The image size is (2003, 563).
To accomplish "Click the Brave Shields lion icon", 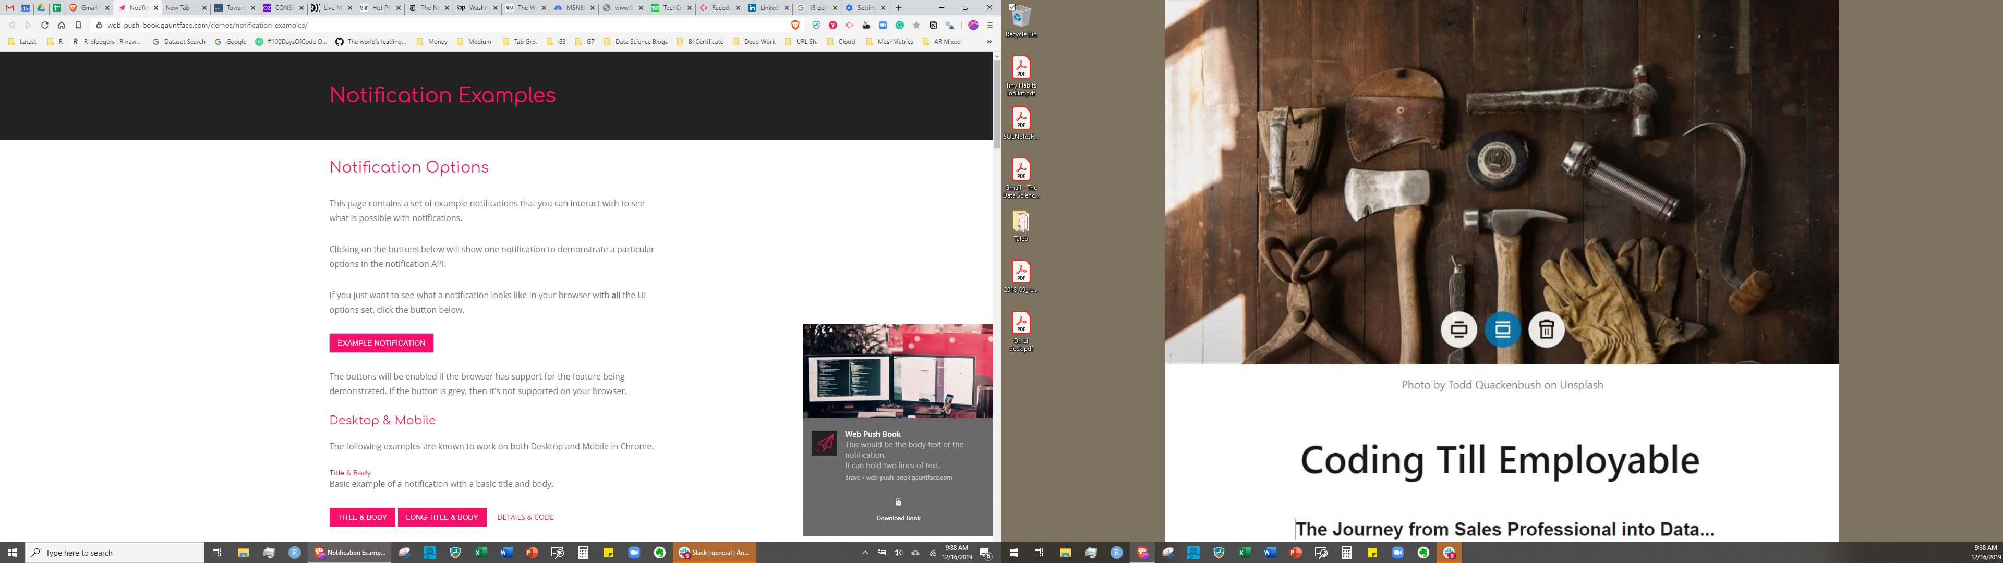I will pos(795,25).
